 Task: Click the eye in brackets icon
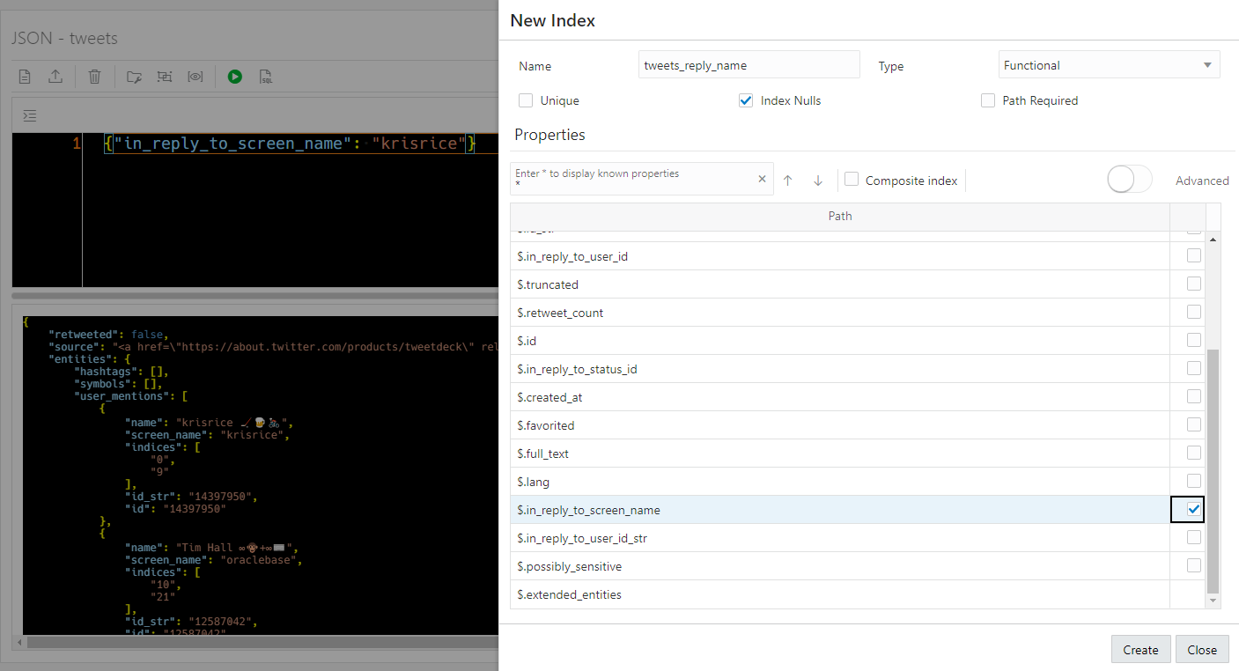[195, 77]
